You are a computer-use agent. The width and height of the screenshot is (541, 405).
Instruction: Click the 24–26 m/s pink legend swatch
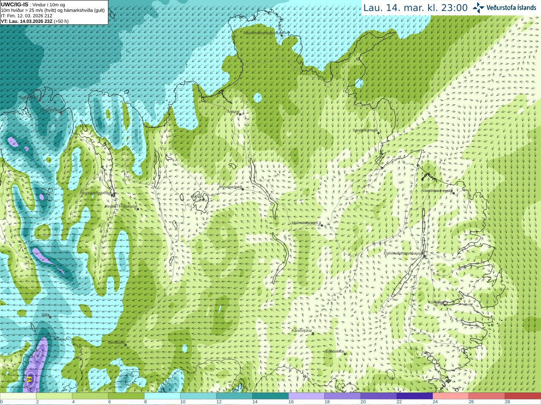point(451,396)
